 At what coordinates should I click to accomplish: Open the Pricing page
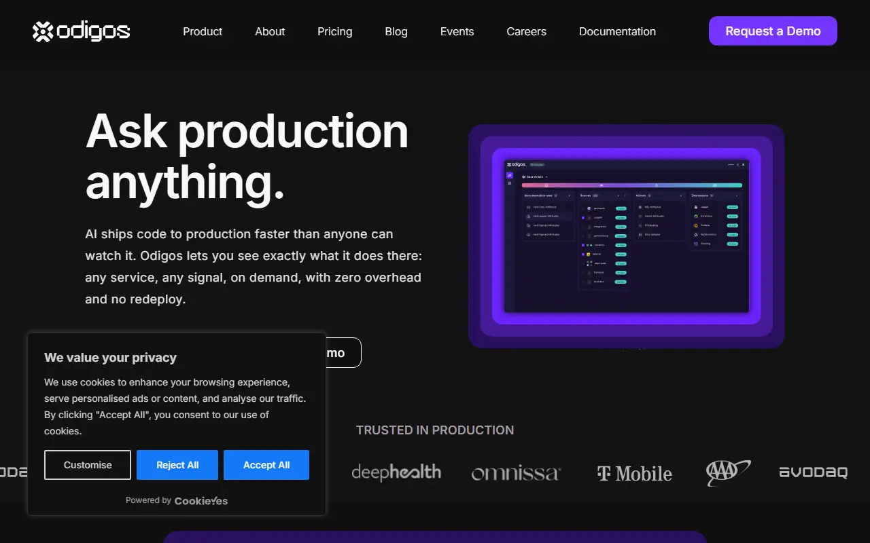click(334, 31)
